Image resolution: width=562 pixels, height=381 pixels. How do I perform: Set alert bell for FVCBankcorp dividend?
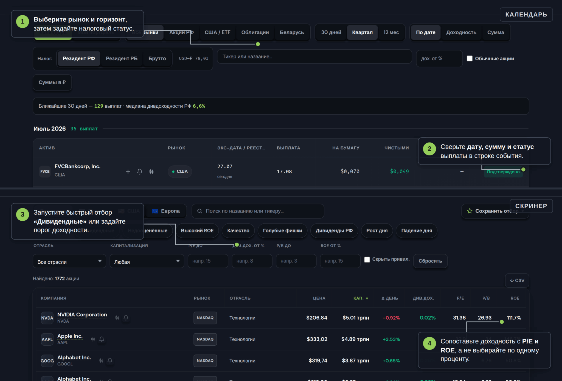(140, 172)
